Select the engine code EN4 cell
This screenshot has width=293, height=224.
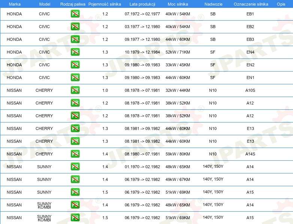pos(250,52)
